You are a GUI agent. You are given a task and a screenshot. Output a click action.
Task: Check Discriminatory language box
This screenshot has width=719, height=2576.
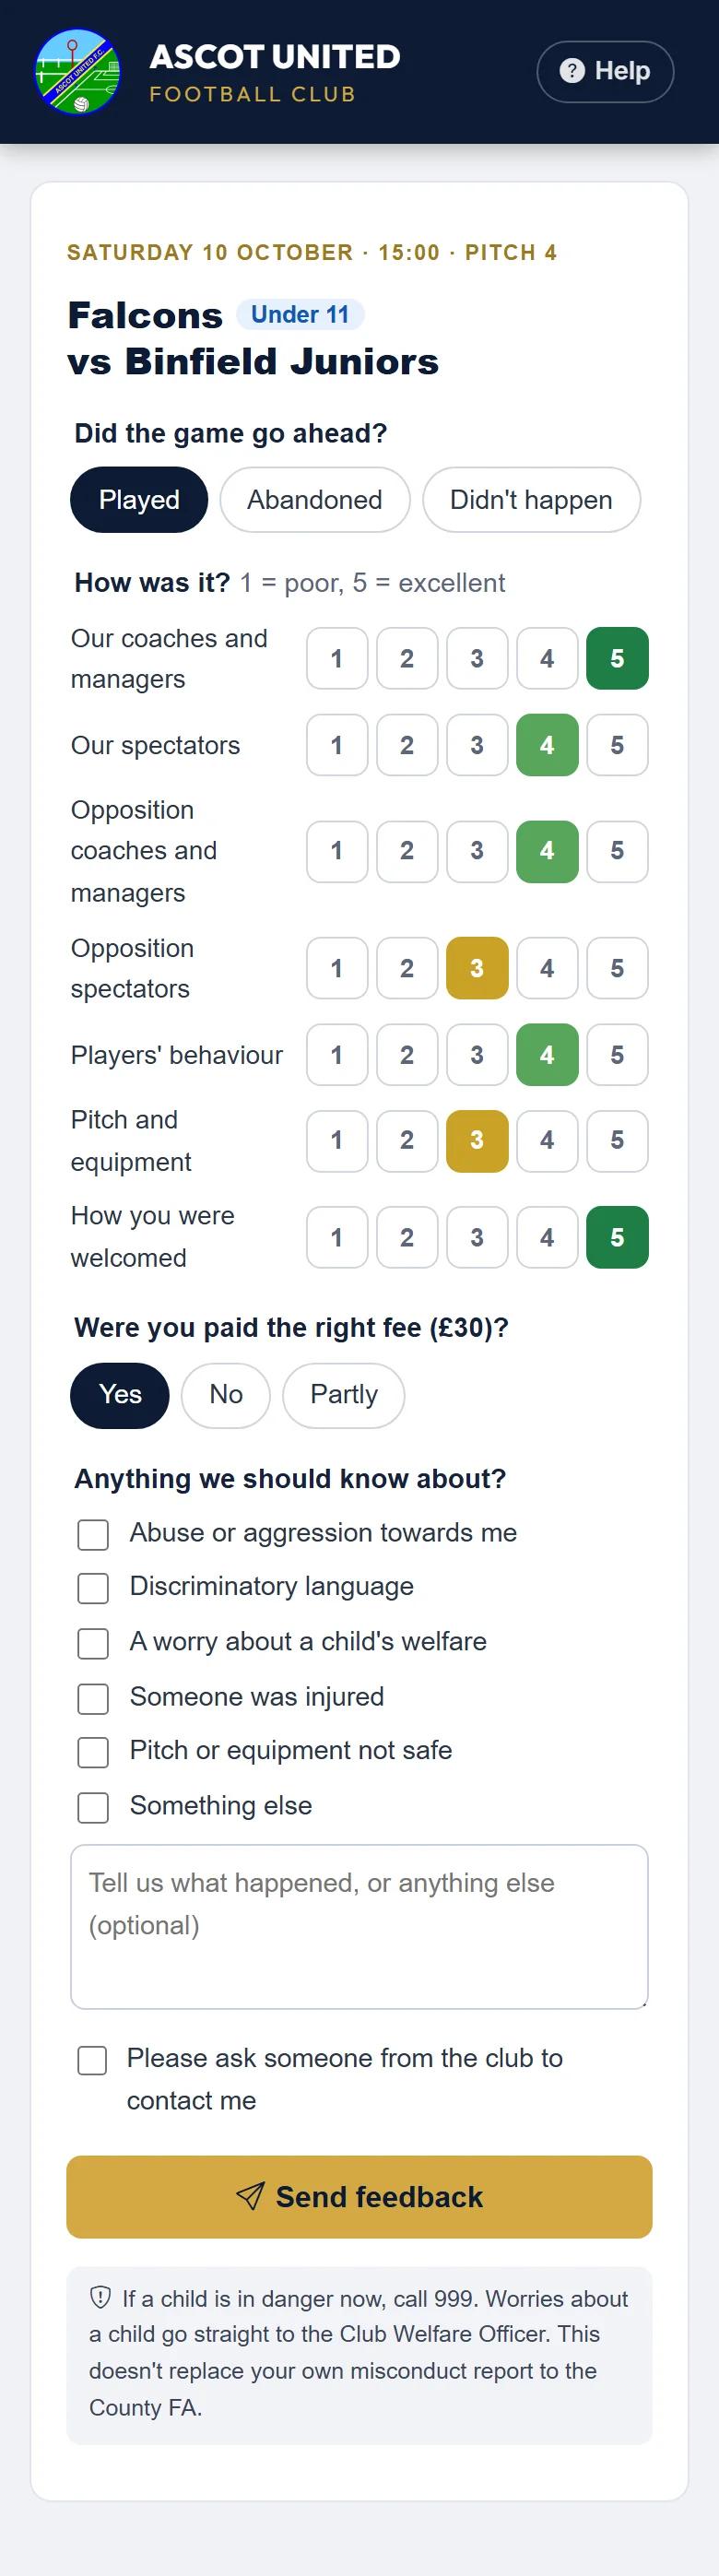pos(93,1588)
